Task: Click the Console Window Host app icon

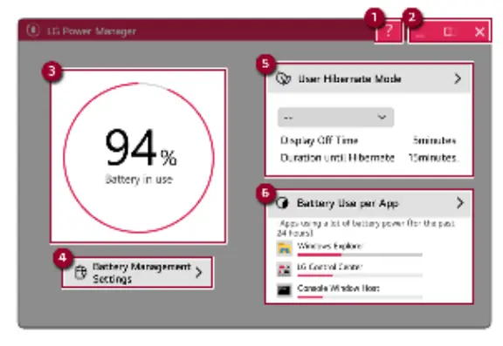Action: (x=284, y=290)
